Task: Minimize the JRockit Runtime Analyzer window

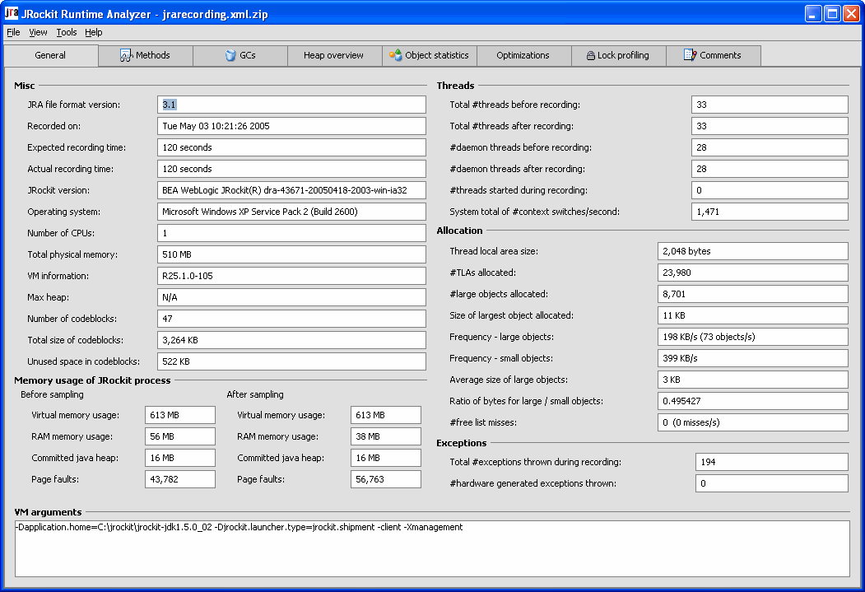Action: (813, 14)
